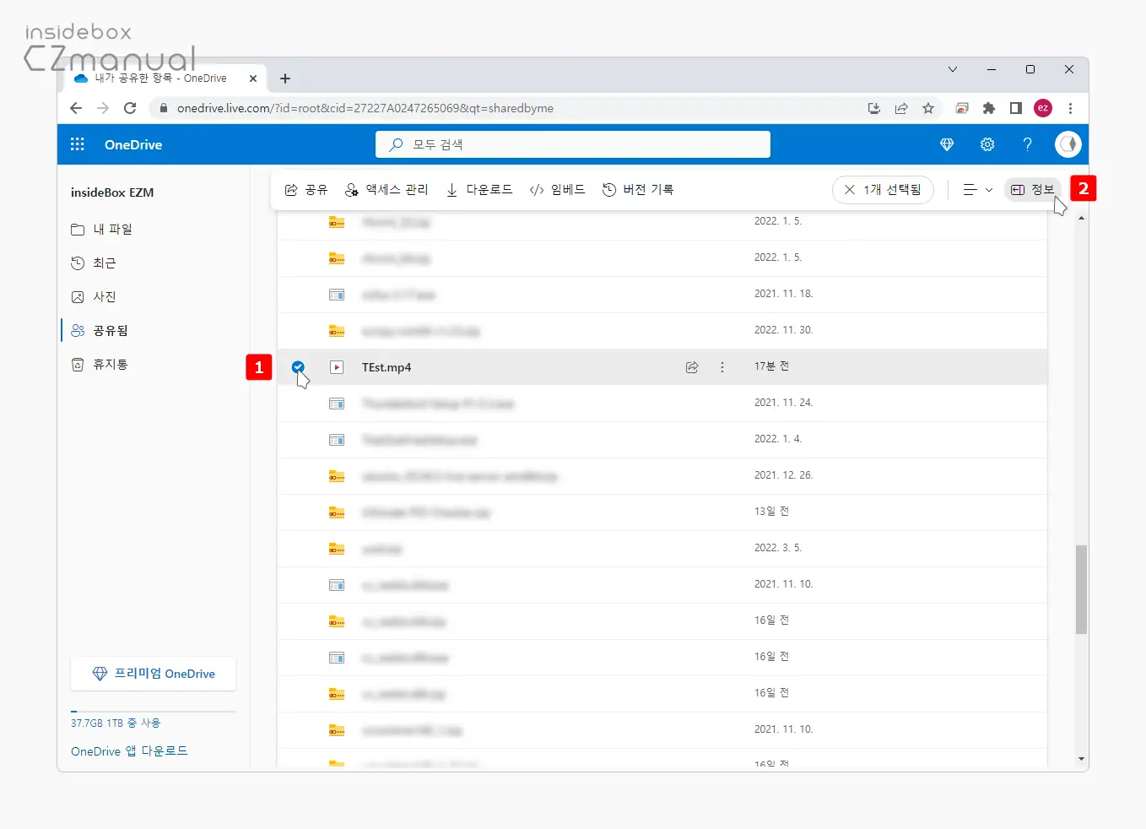Go to 휴지통 recycle bin
This screenshot has width=1146, height=829.
point(110,364)
